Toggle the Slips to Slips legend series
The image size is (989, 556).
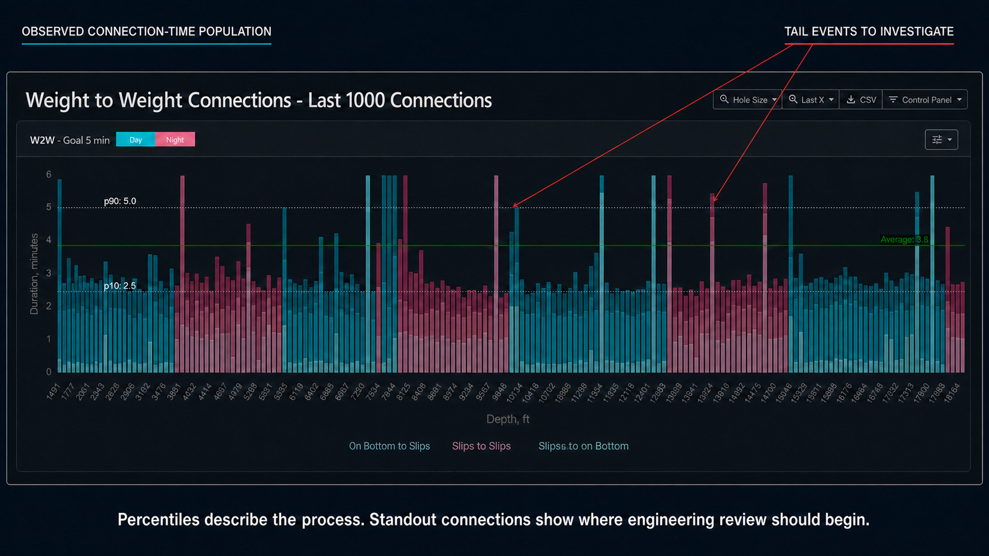(481, 446)
